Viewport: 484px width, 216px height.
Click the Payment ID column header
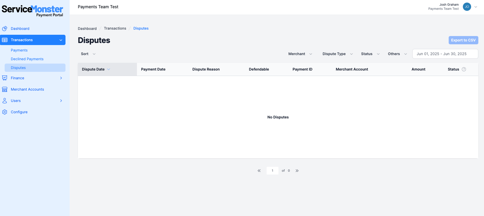point(302,69)
